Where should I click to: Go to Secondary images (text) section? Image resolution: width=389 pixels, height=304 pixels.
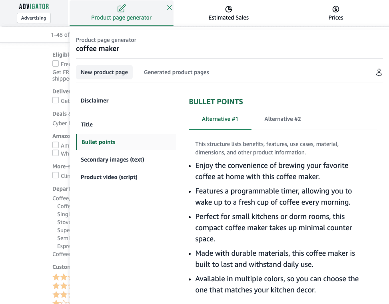[x=112, y=160]
